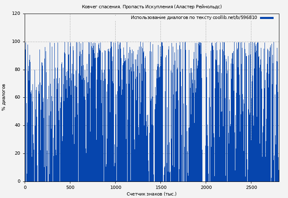Click the y-axis label '% диалогов'

click(4, 97)
